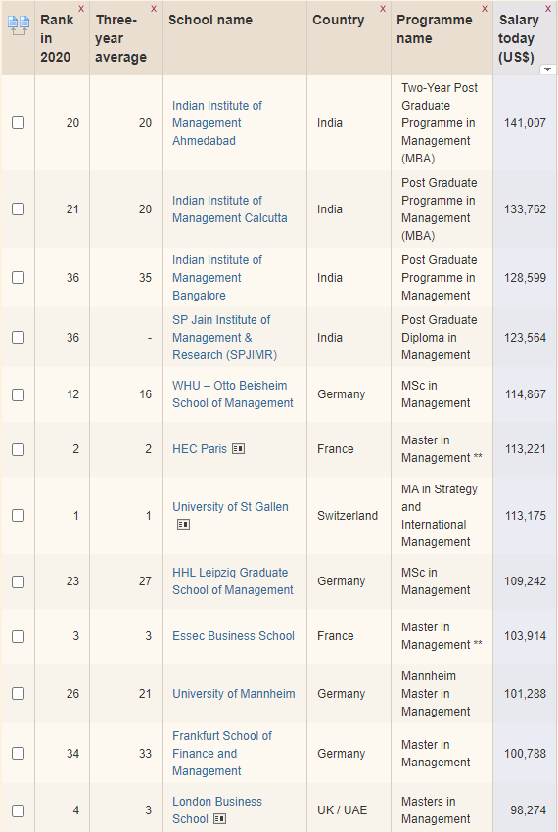The width and height of the screenshot is (558, 832).
Task: Open HHL Leipzig Graduate School link
Action: [x=233, y=581]
